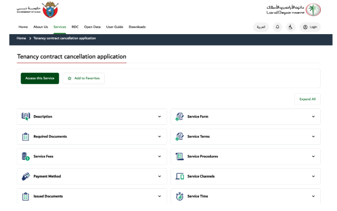
Task: Click the Service Time clock icon
Action: (x=179, y=196)
